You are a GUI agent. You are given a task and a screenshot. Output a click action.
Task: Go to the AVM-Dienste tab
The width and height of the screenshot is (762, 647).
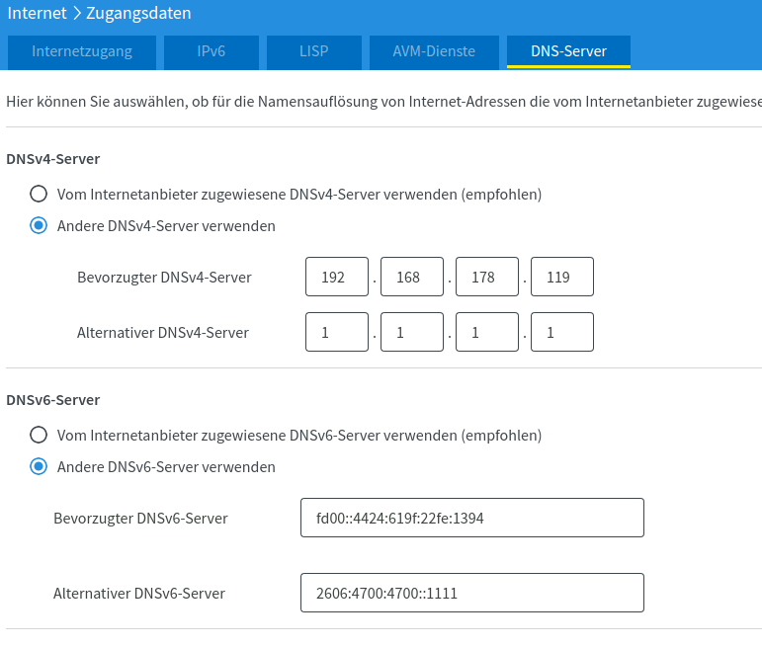pyautogui.click(x=433, y=51)
